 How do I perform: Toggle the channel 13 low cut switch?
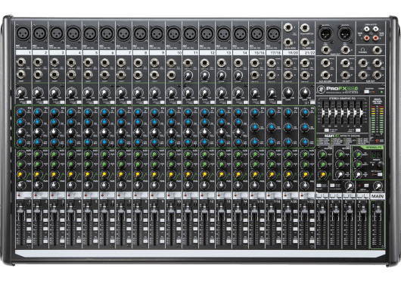[228, 102]
